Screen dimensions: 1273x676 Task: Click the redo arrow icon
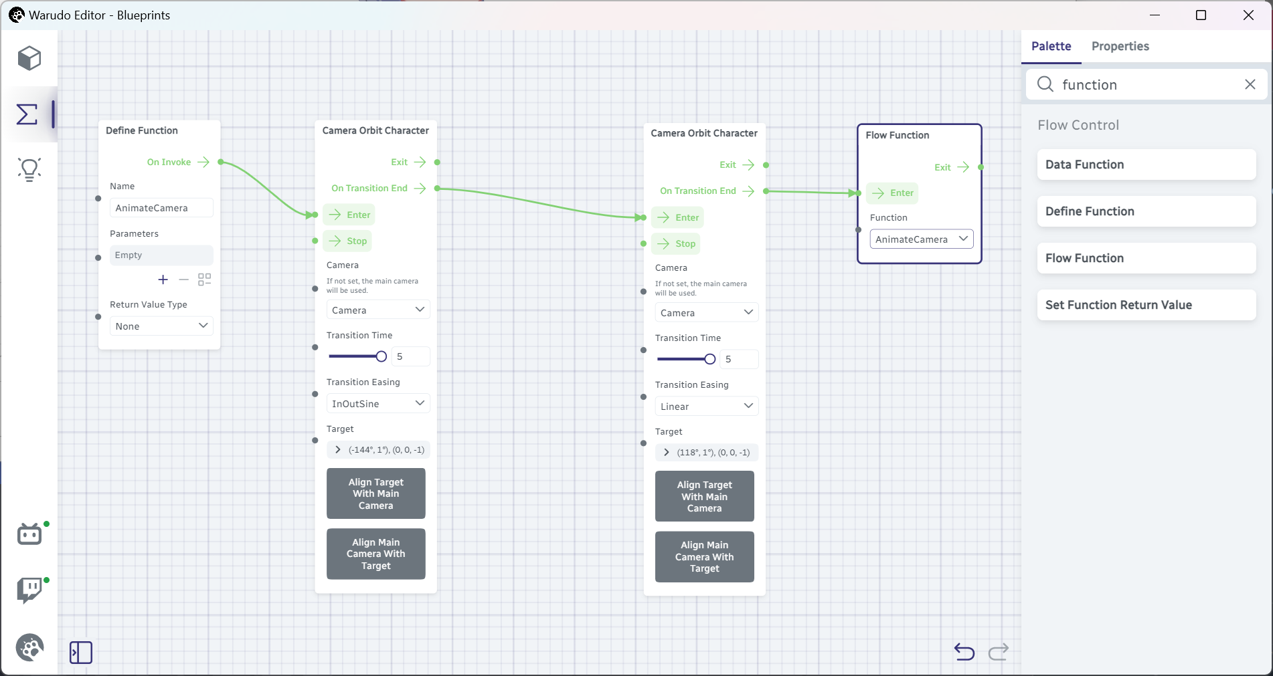point(999,651)
